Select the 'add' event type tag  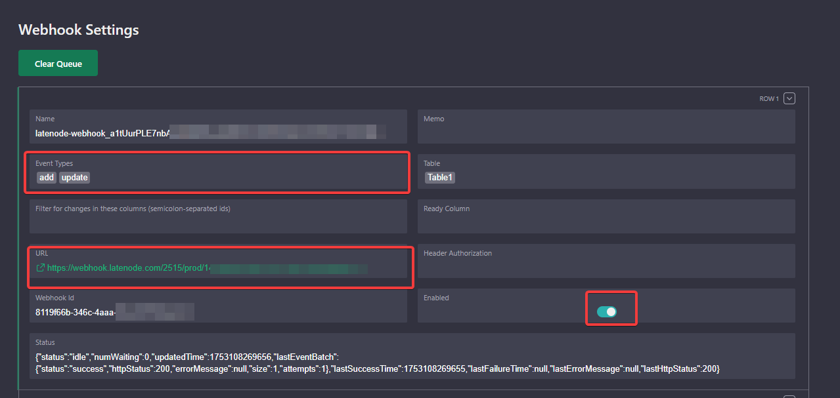pyautogui.click(x=47, y=178)
